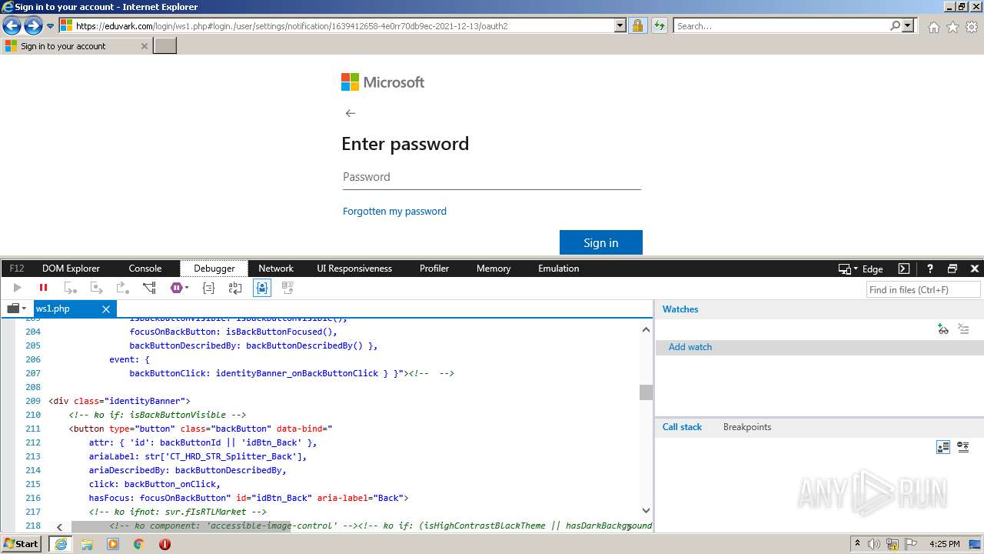Click the code pane scroll up arrow
This screenshot has width=984, height=554.
pos(646,329)
